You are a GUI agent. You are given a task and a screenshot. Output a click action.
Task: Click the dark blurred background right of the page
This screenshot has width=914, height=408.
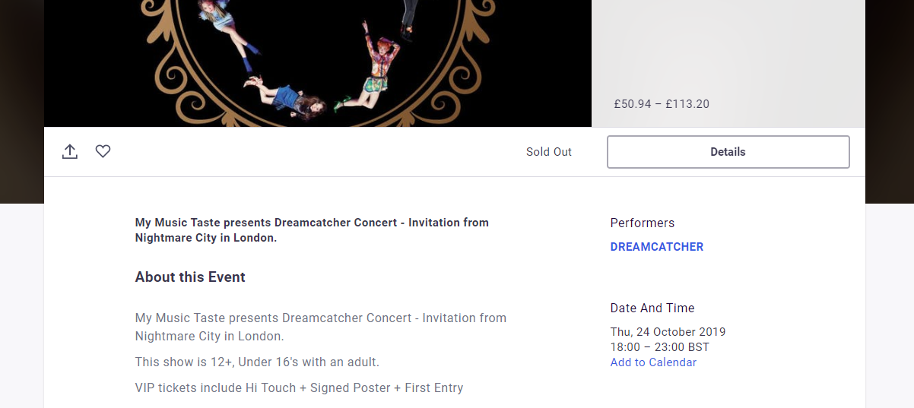coord(890,102)
